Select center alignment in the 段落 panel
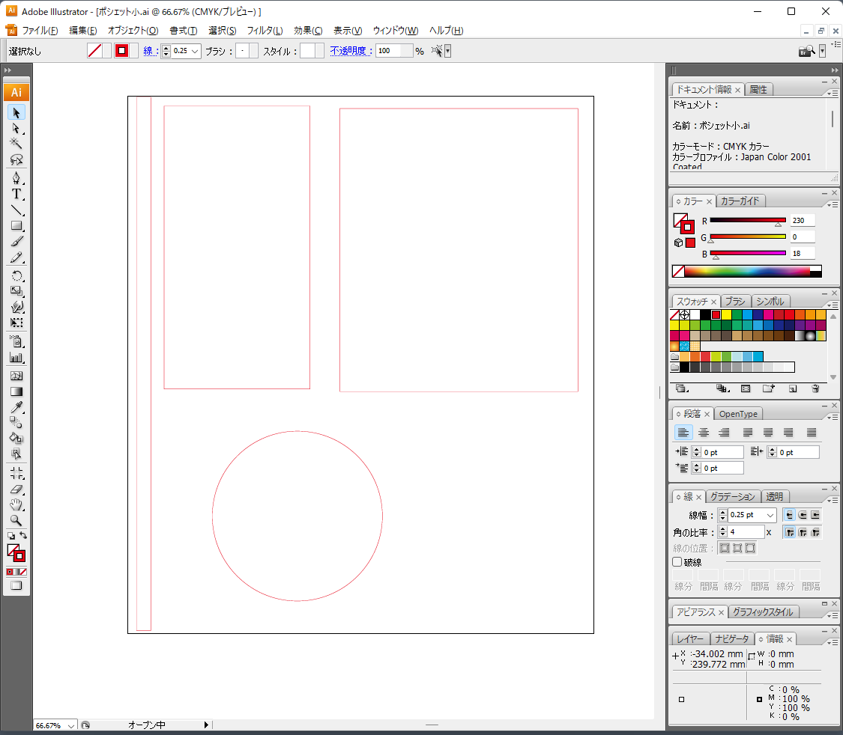The height and width of the screenshot is (735, 843). pos(704,432)
